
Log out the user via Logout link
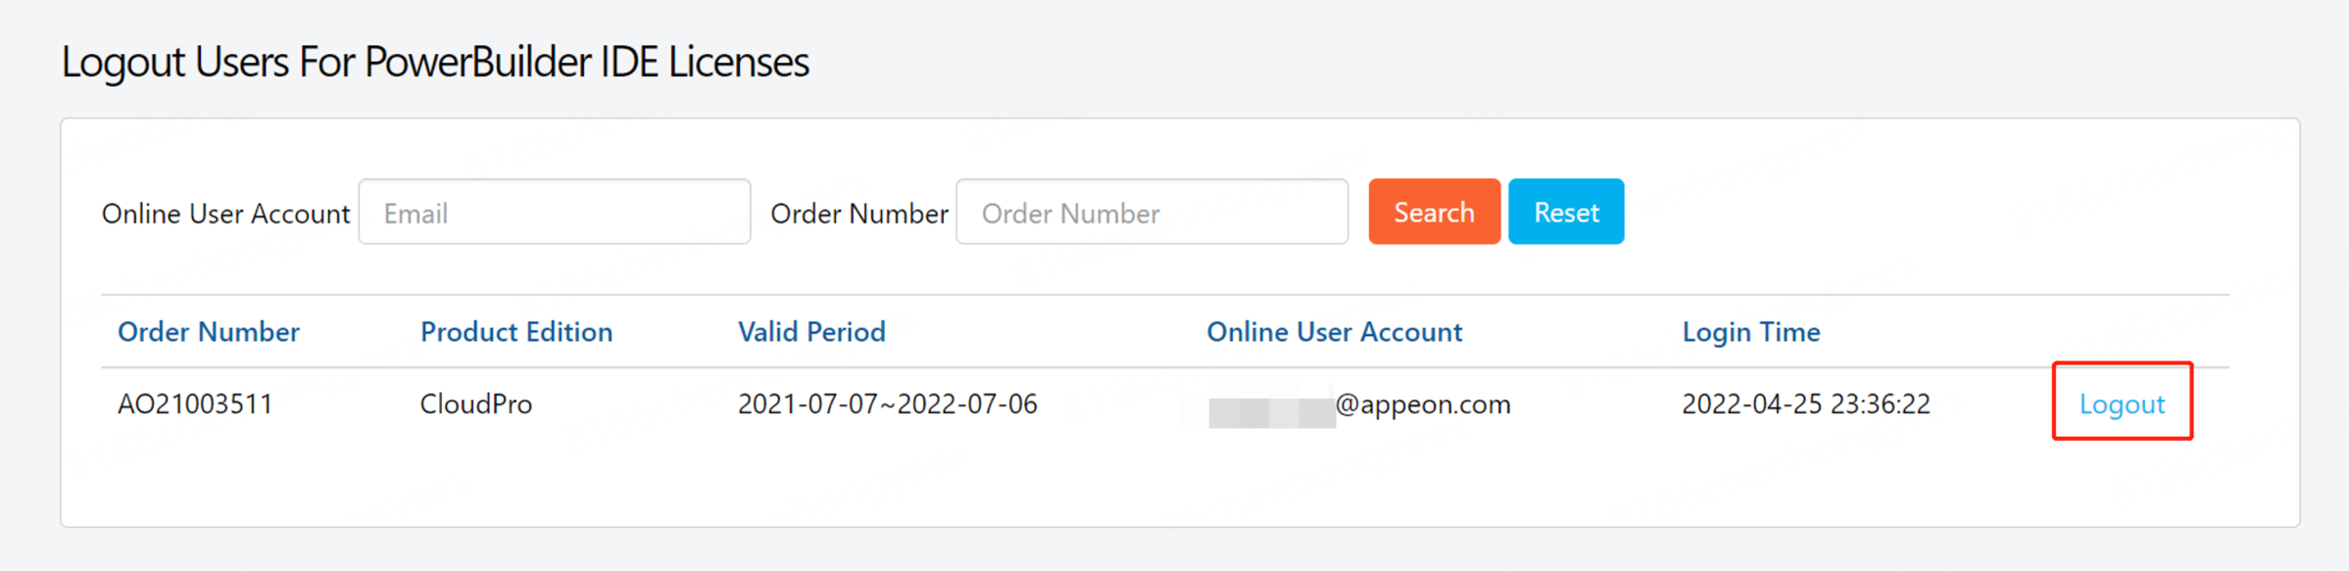coord(2122,404)
